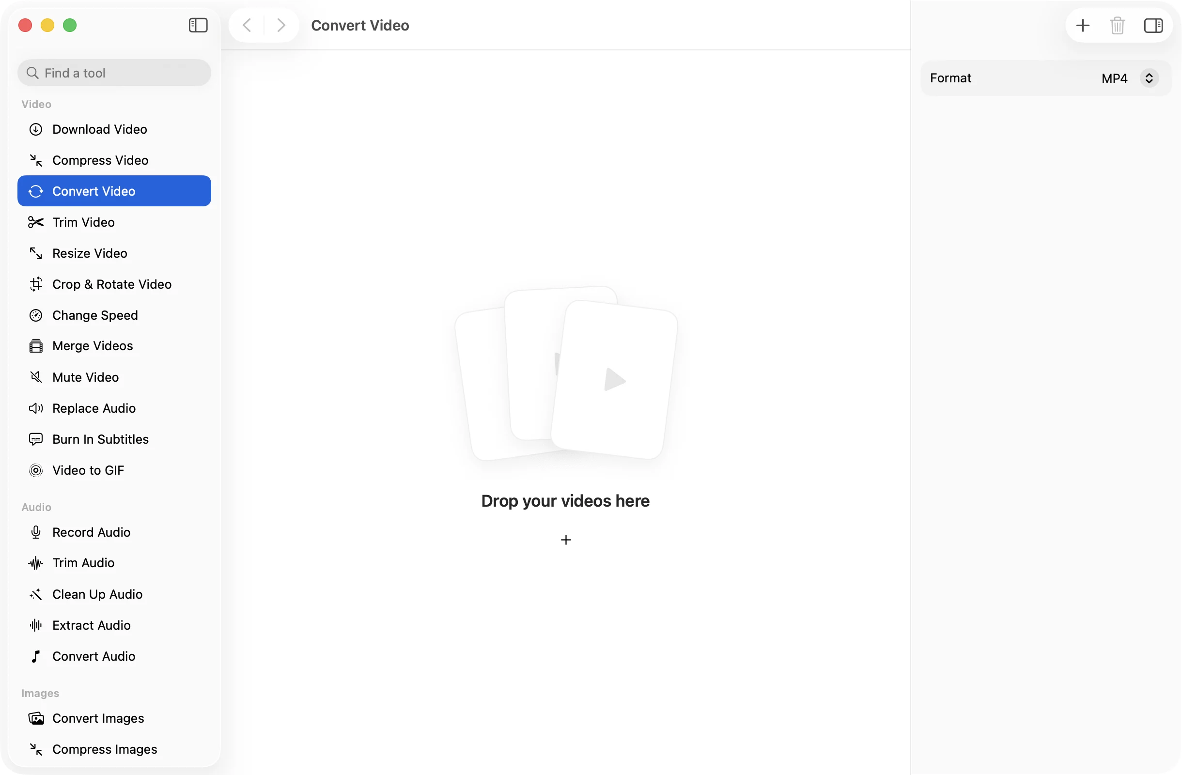The width and height of the screenshot is (1182, 775).
Task: Go forward with the right chevron
Action: point(281,25)
